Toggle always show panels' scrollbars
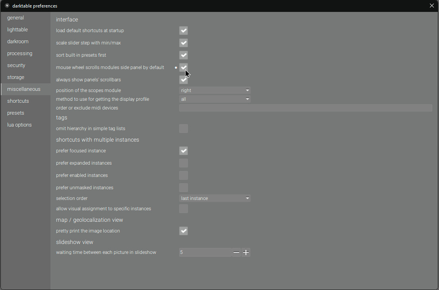The image size is (439, 290). [x=183, y=80]
